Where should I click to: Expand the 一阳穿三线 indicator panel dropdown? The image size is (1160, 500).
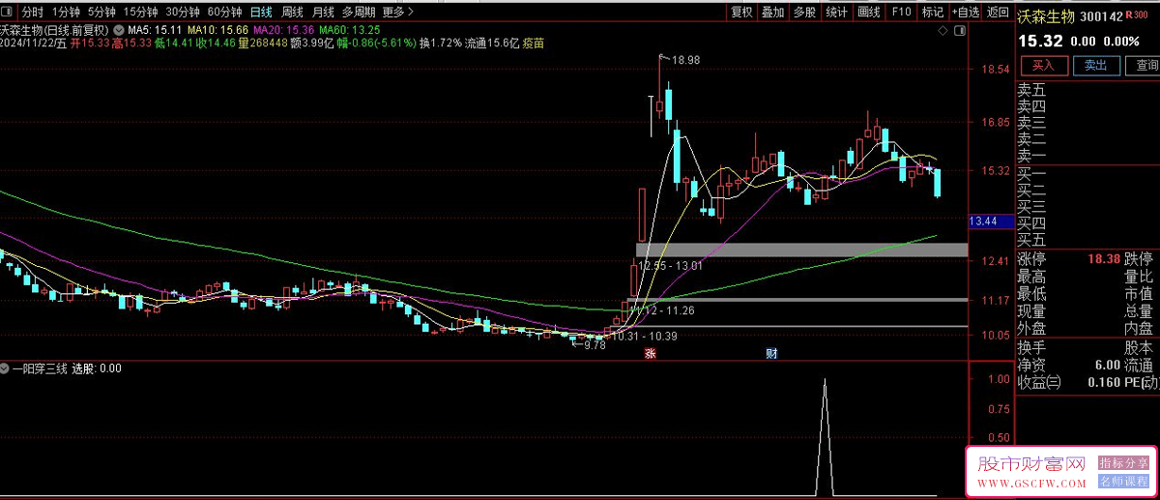5,368
